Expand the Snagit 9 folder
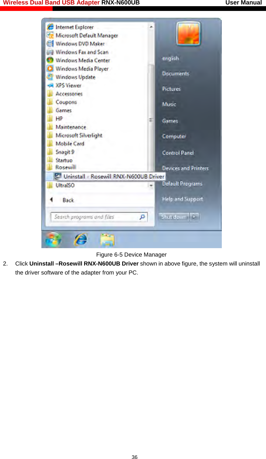This screenshot has height=459, width=266. point(65,152)
